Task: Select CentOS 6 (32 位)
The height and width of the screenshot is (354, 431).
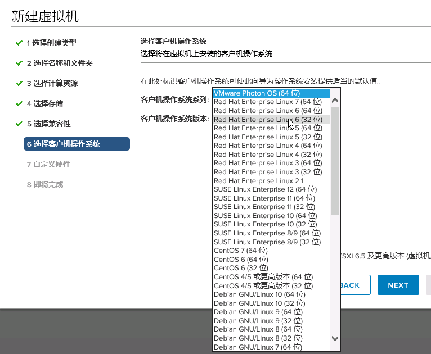Action: pyautogui.click(x=272, y=268)
